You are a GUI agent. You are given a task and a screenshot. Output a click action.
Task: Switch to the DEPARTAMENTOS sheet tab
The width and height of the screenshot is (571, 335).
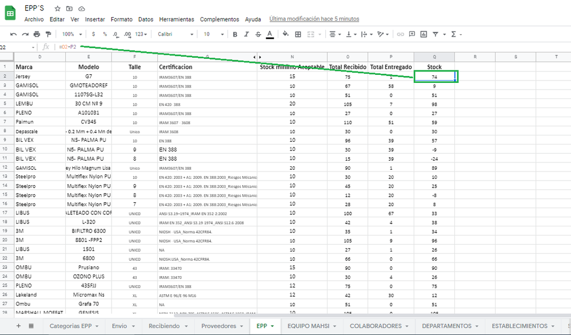[450, 326]
